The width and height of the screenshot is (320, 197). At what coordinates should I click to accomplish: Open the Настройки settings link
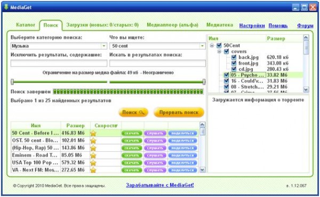coord(252,26)
